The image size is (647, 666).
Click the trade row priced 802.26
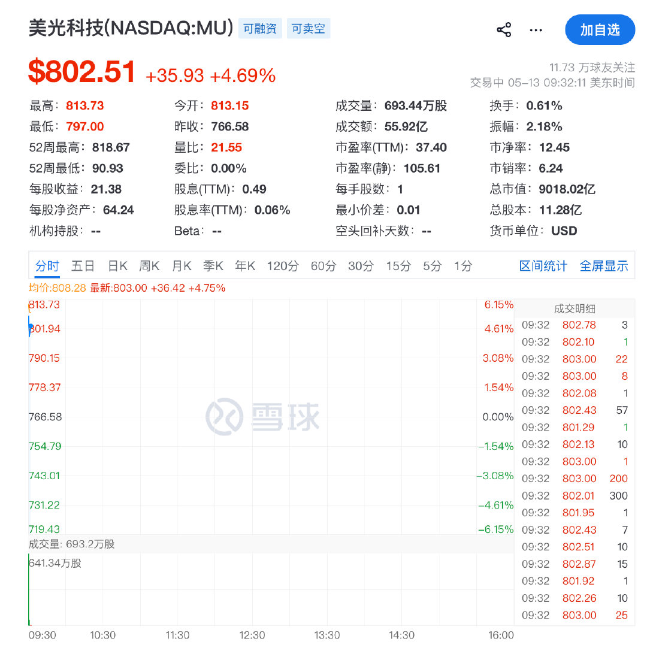[575, 598]
